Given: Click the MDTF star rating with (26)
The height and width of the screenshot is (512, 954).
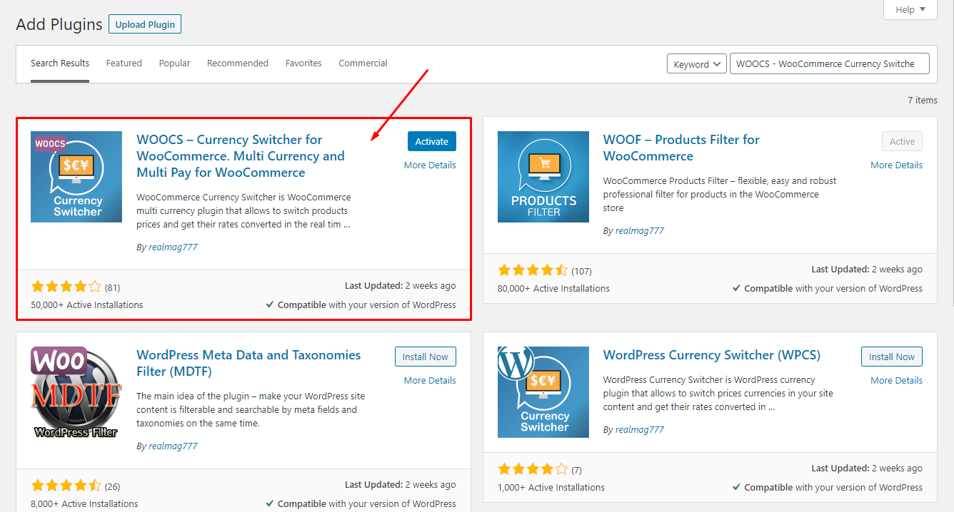Looking at the screenshot, I should pyautogui.click(x=75, y=486).
